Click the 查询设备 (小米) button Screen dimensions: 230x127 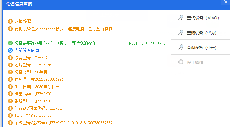click(200, 47)
